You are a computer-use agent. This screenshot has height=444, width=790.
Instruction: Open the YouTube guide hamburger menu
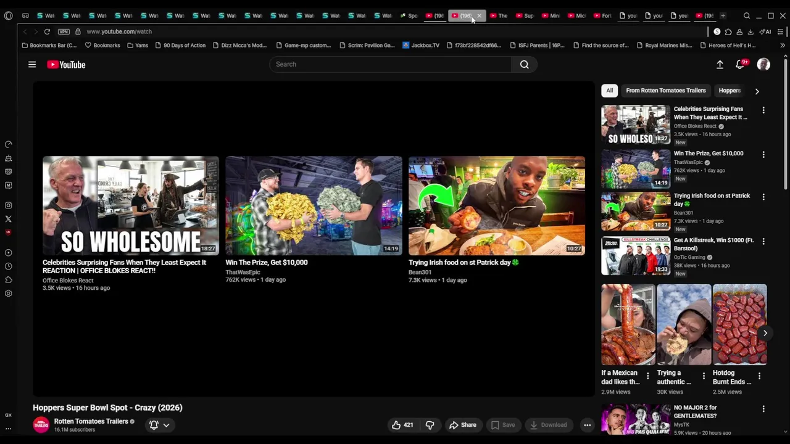point(32,64)
